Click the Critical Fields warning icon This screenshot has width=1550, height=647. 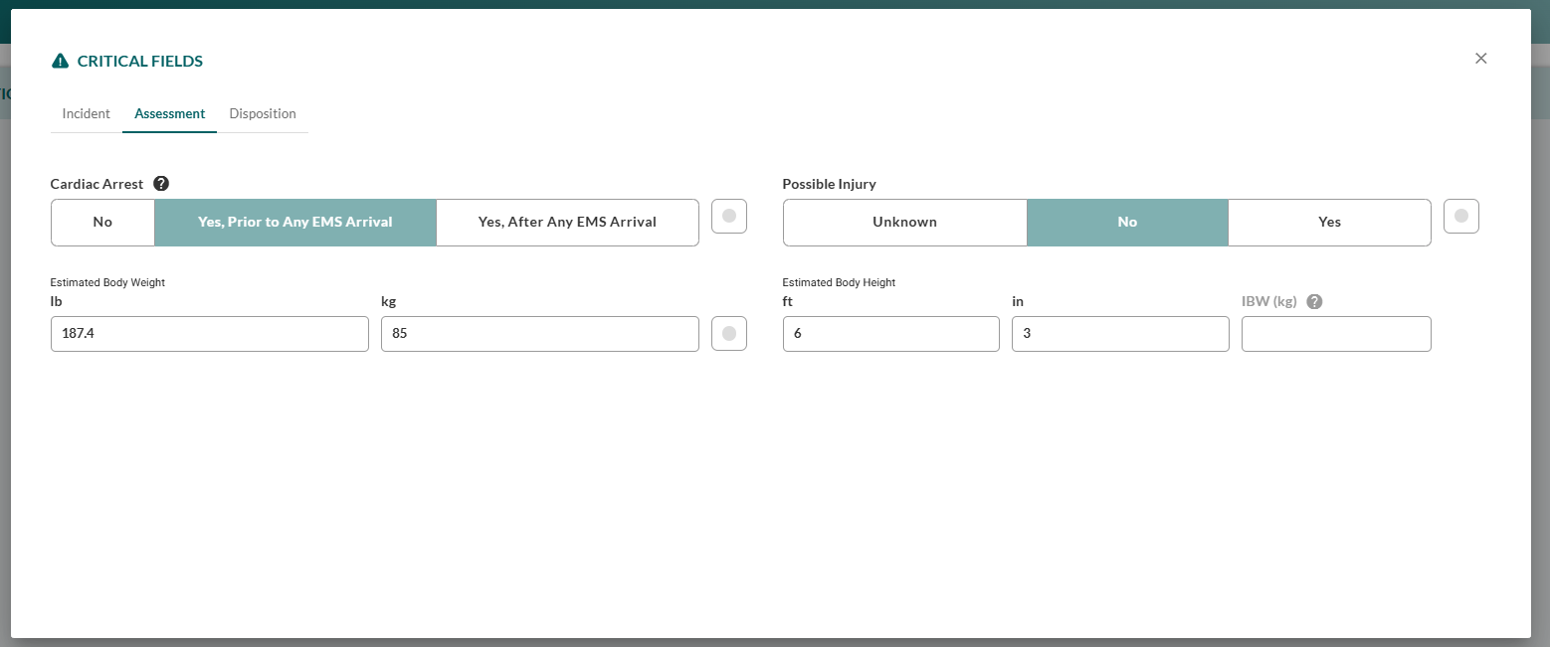coord(60,60)
